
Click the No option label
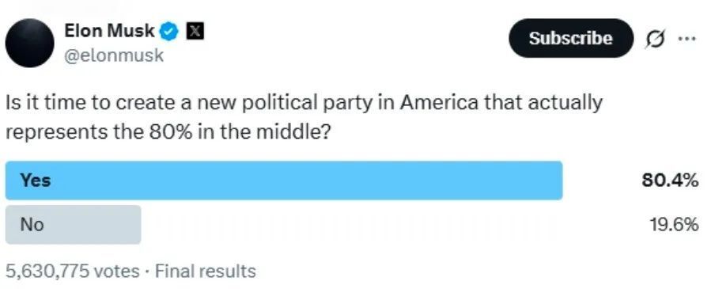click(x=32, y=225)
